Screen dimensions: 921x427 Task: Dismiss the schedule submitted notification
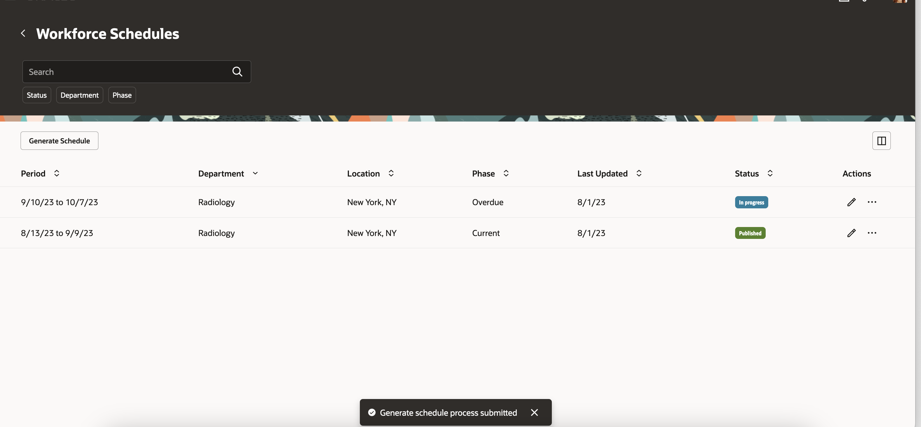pos(534,412)
